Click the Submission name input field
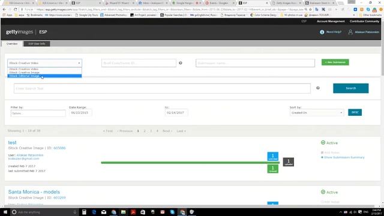This screenshot has width=384, height=216. click(255, 63)
